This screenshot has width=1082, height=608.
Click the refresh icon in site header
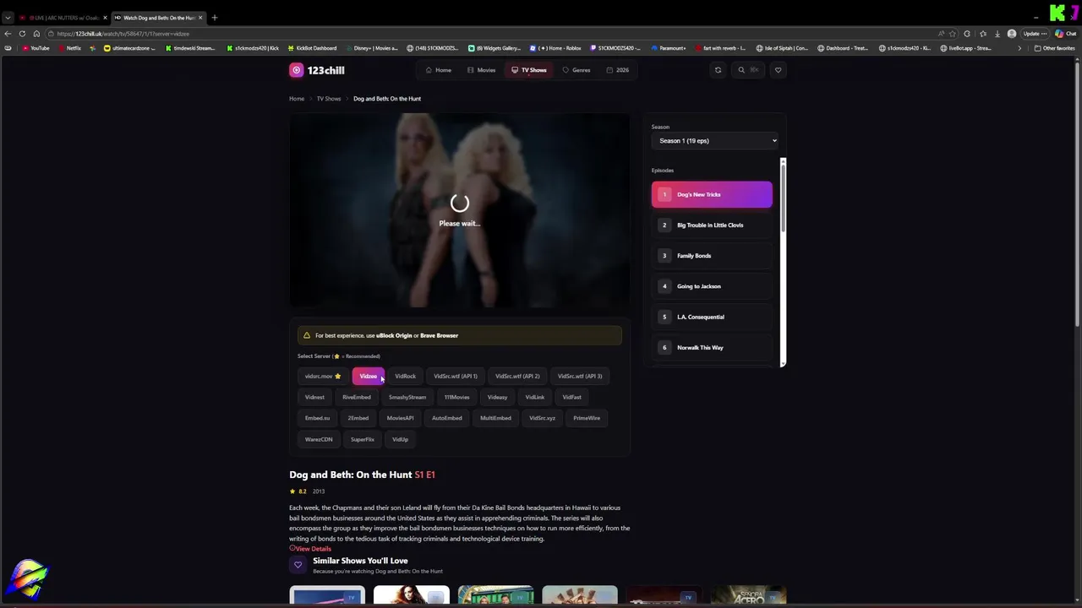(718, 70)
